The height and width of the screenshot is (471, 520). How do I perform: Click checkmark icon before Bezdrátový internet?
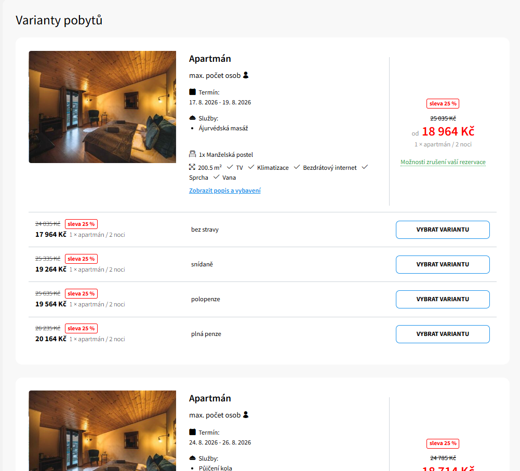297,167
